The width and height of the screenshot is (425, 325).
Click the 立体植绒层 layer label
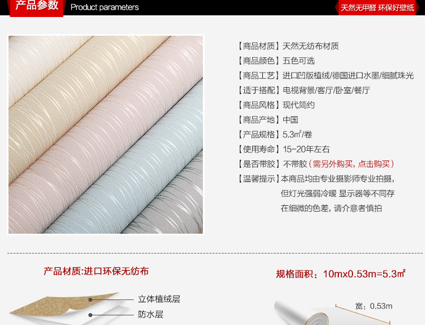[159, 299]
